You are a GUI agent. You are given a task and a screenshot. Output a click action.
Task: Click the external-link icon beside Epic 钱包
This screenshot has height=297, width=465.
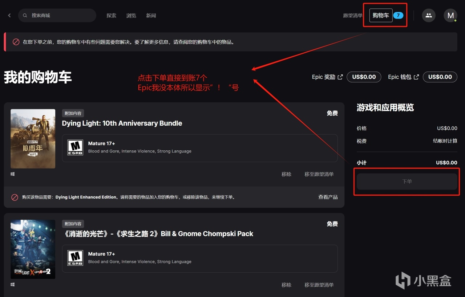coord(416,77)
